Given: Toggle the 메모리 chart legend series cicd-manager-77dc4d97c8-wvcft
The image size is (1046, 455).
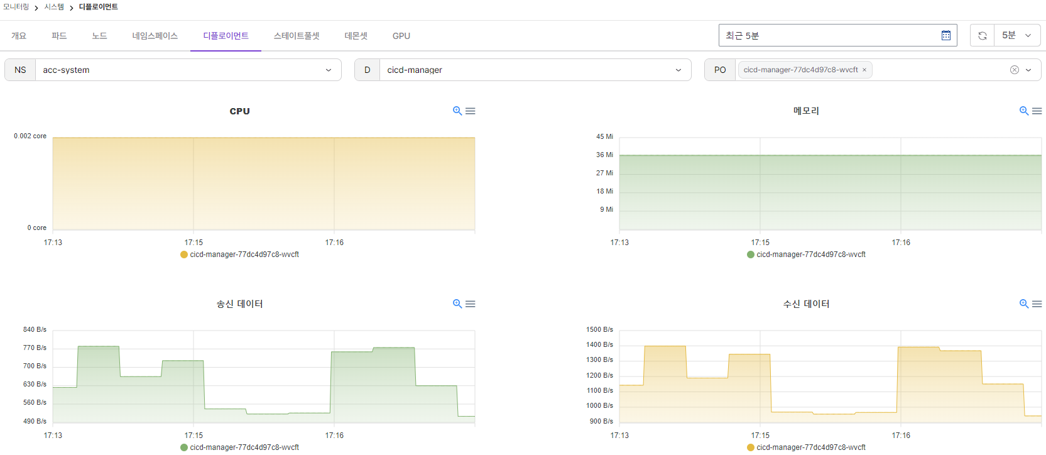Looking at the screenshot, I should click(x=807, y=255).
